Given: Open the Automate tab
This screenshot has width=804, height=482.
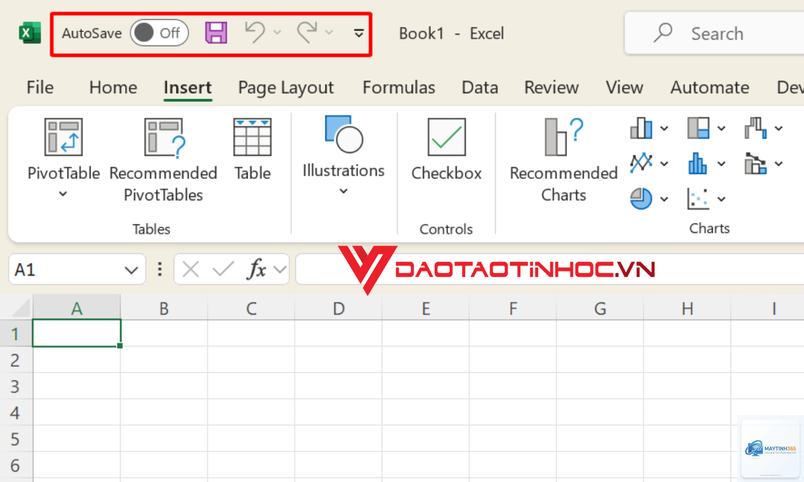Looking at the screenshot, I should [x=710, y=87].
